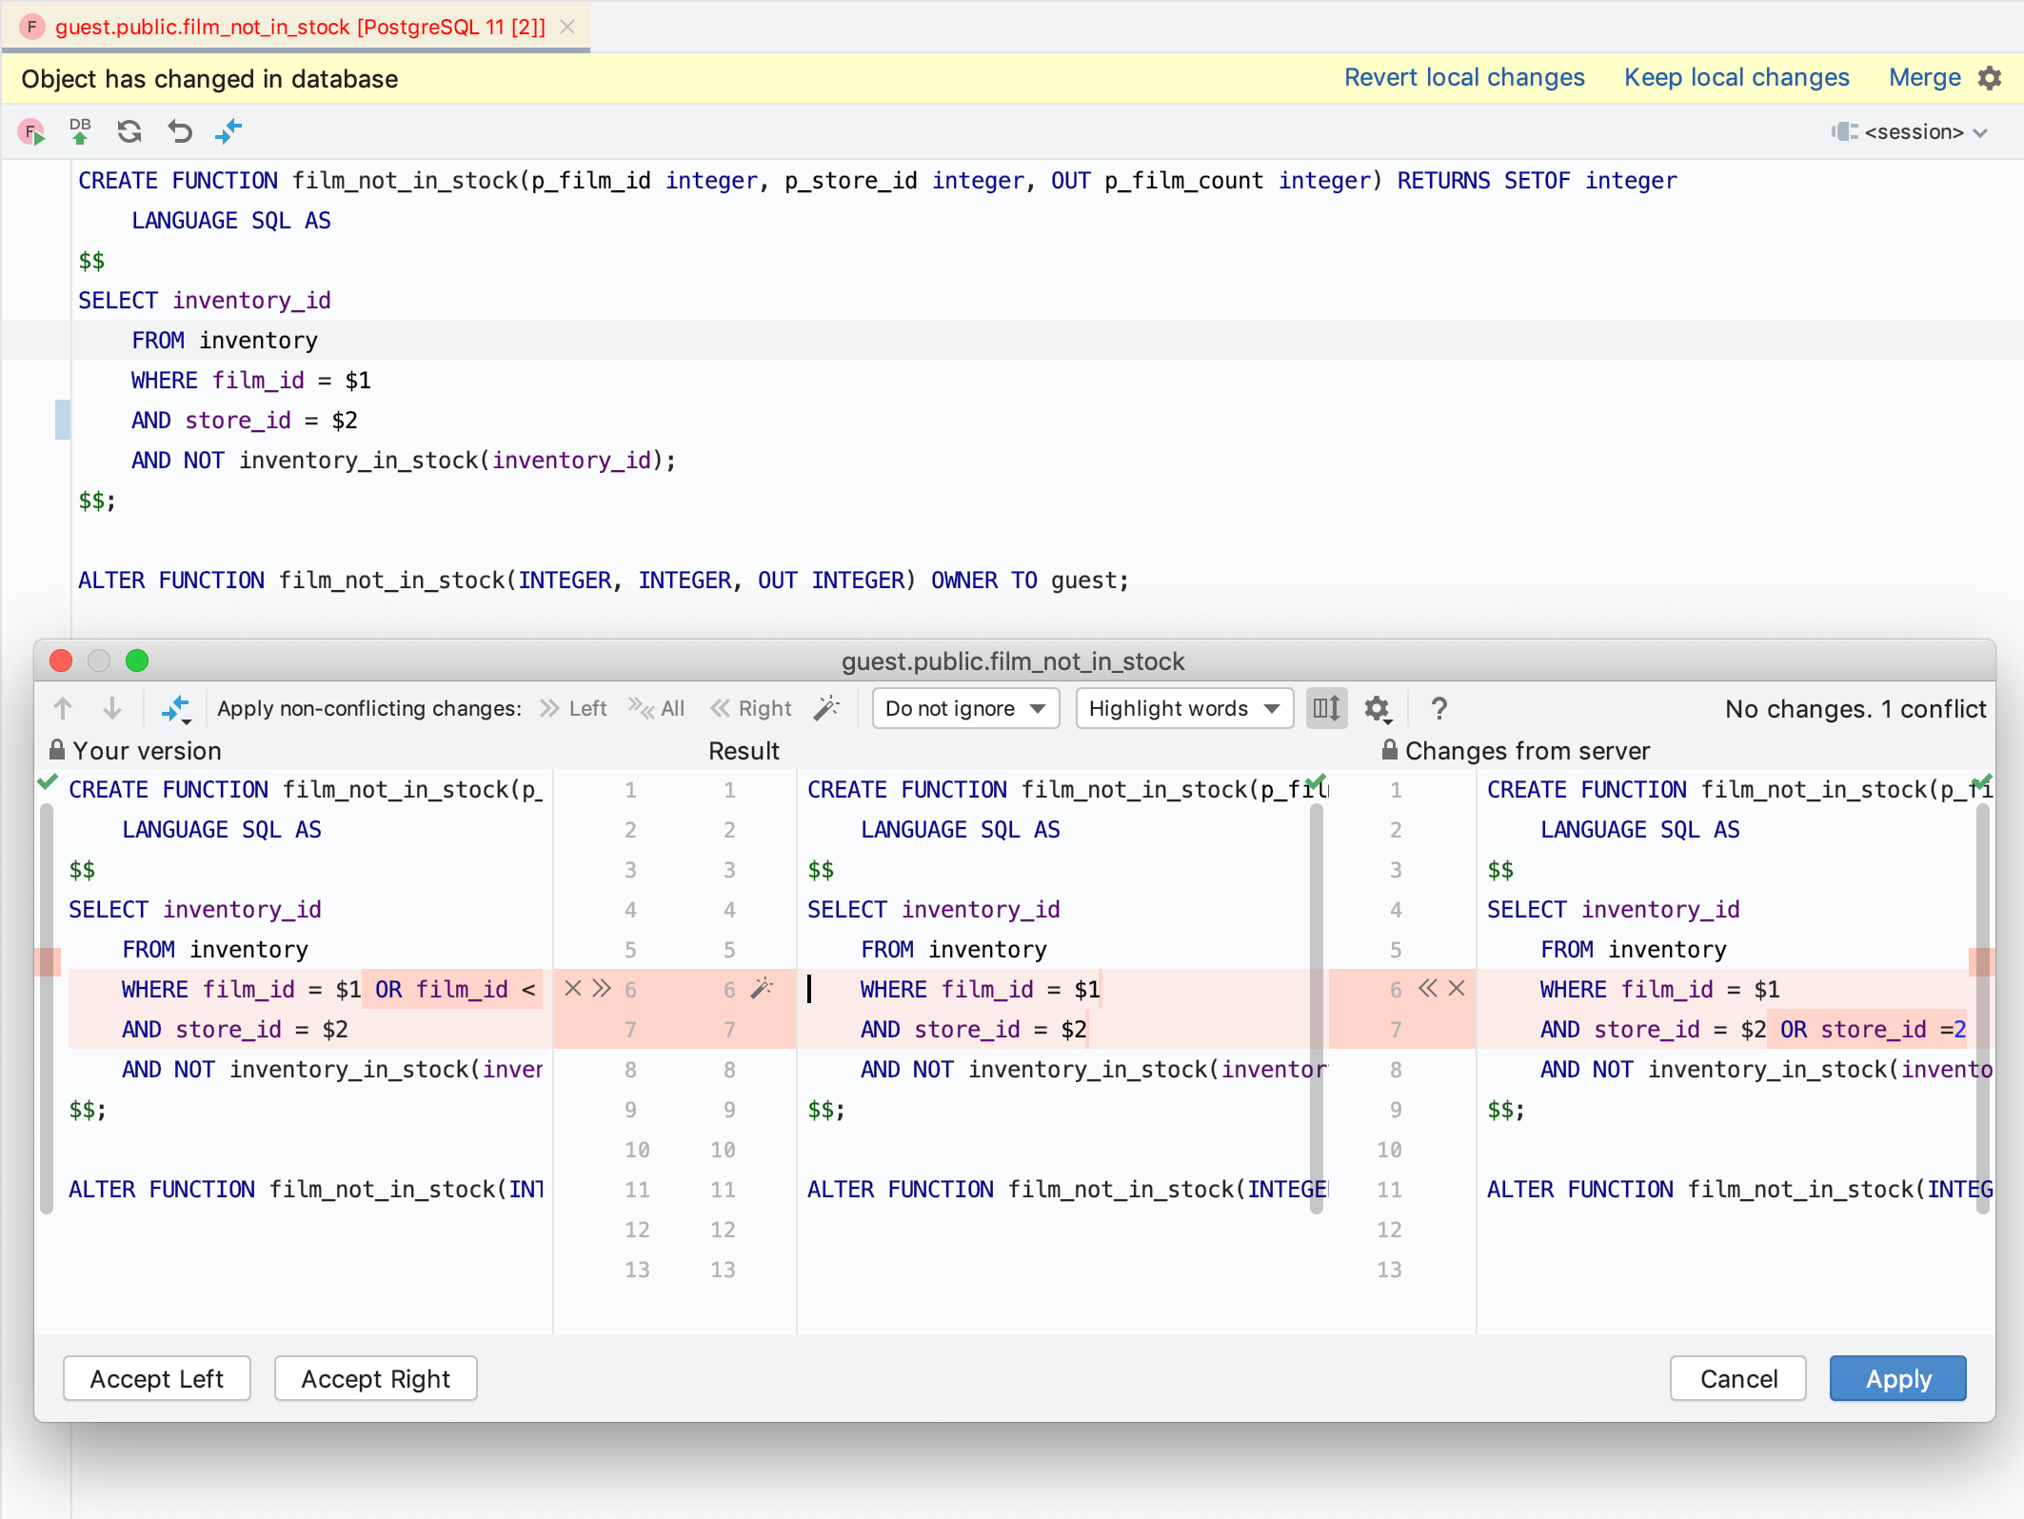Click the Result pane vertical scrollbar
Image resolution: width=2024 pixels, height=1519 pixels.
click(1317, 1009)
